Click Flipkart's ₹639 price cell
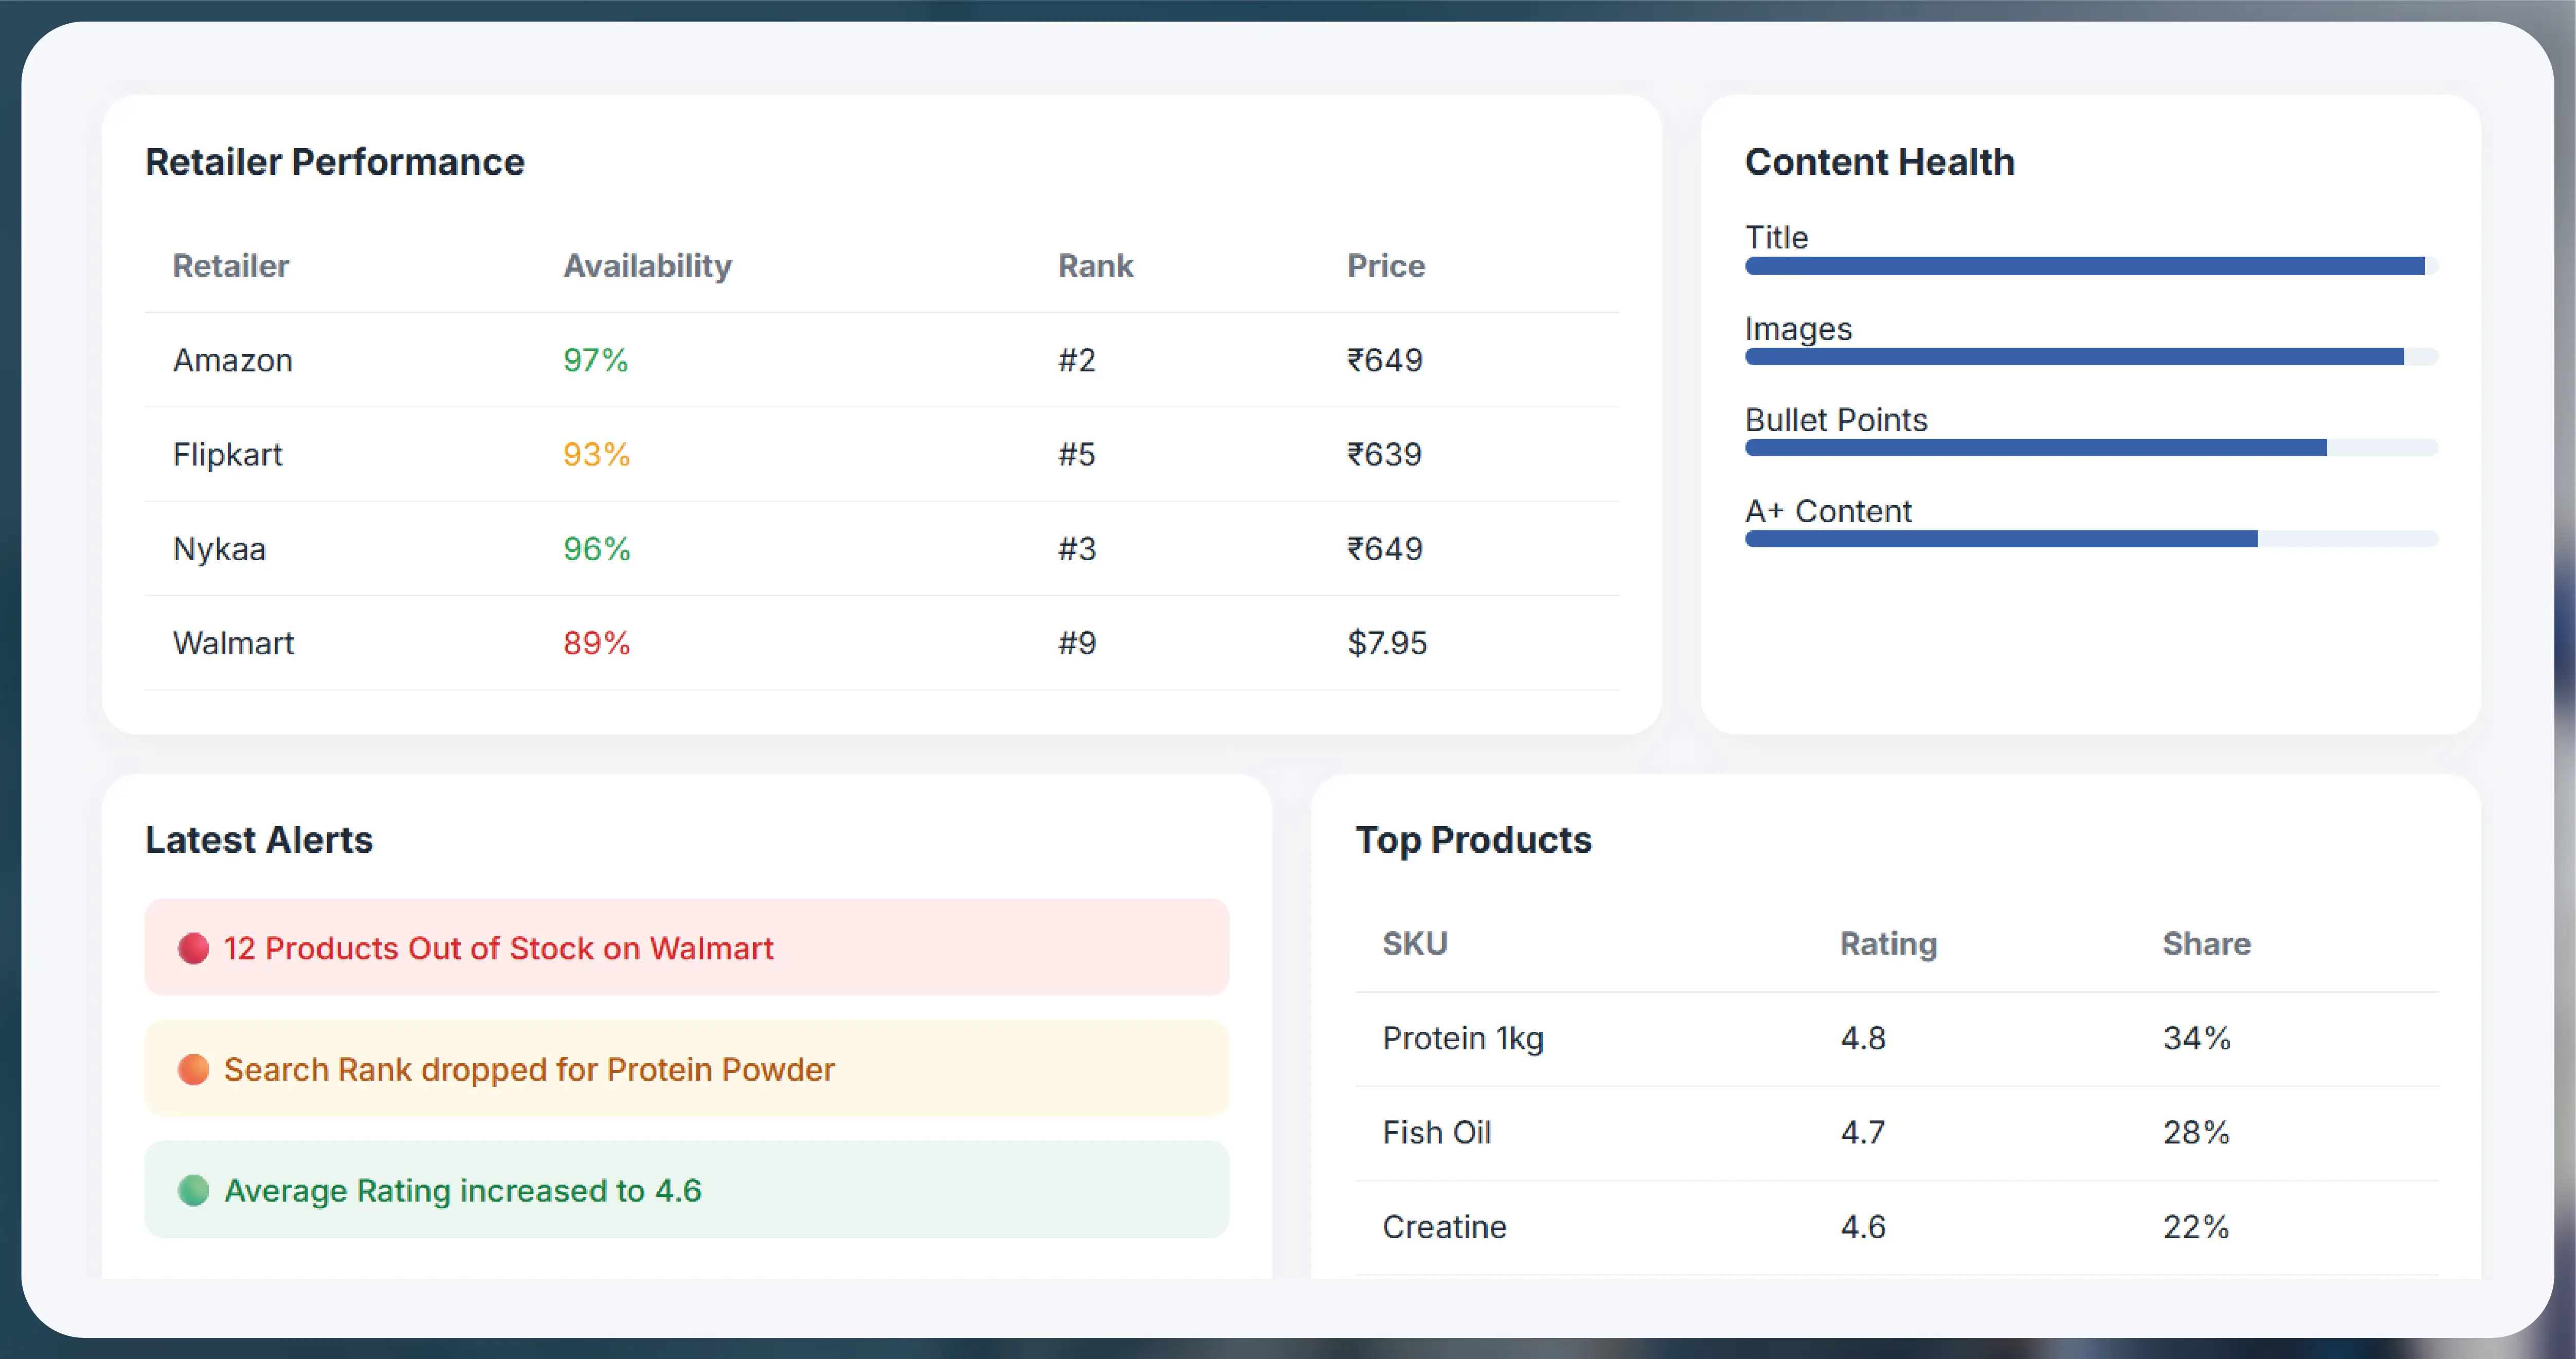Viewport: 2576px width, 1359px height. coord(1385,454)
